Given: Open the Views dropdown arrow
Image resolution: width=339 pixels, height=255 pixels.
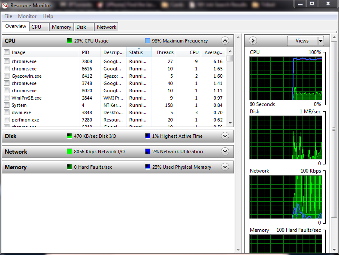Looking at the screenshot, I should point(321,41).
